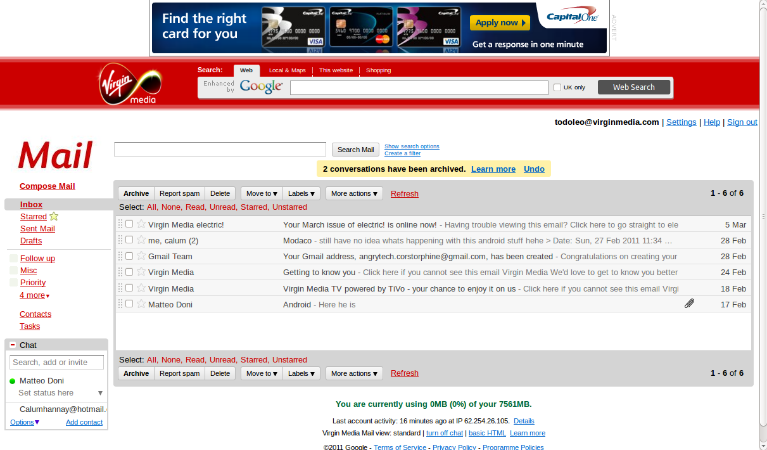
Task: Click Compose Mail
Action: coord(48,186)
